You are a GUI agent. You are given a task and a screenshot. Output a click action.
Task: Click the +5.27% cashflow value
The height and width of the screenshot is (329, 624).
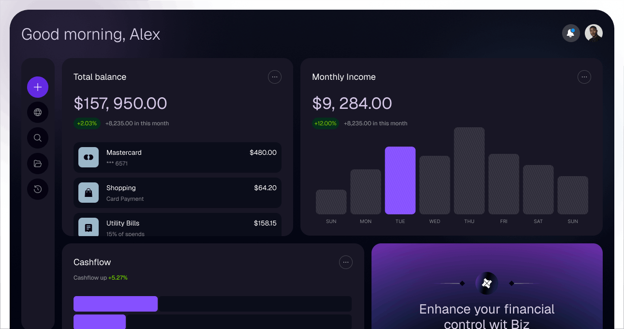[x=118, y=278]
